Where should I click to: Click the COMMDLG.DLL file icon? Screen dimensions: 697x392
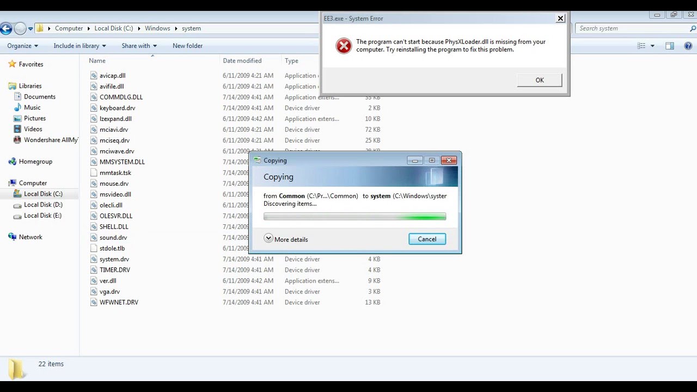[94, 97]
